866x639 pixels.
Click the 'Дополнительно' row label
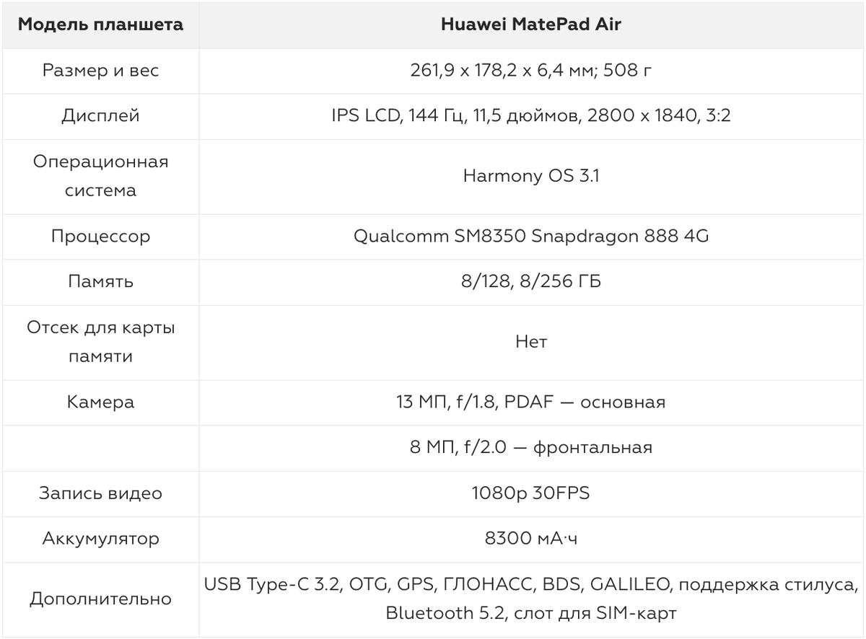coord(100,599)
